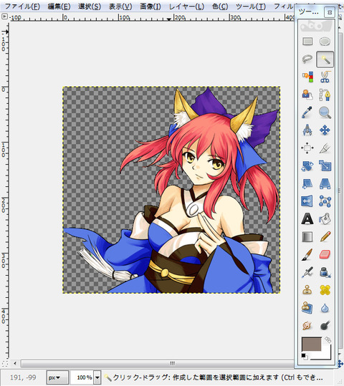Image resolution: width=344 pixels, height=386 pixels.
Task: Reset colors to default black and white
Action: click(x=304, y=356)
